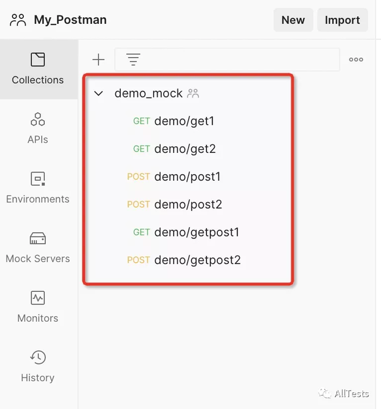Image resolution: width=381 pixels, height=409 pixels.
Task: Select the GET demo/get2 request
Action: (x=174, y=149)
